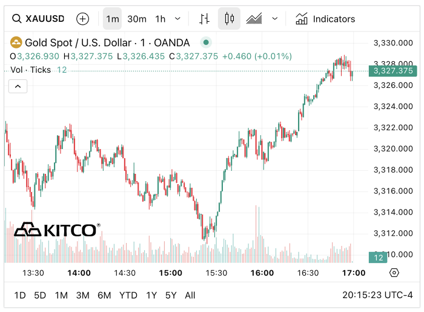Viewport: 424px width, 312px height.
Task: Click the current price label 3,327.375
Action: pos(393,71)
